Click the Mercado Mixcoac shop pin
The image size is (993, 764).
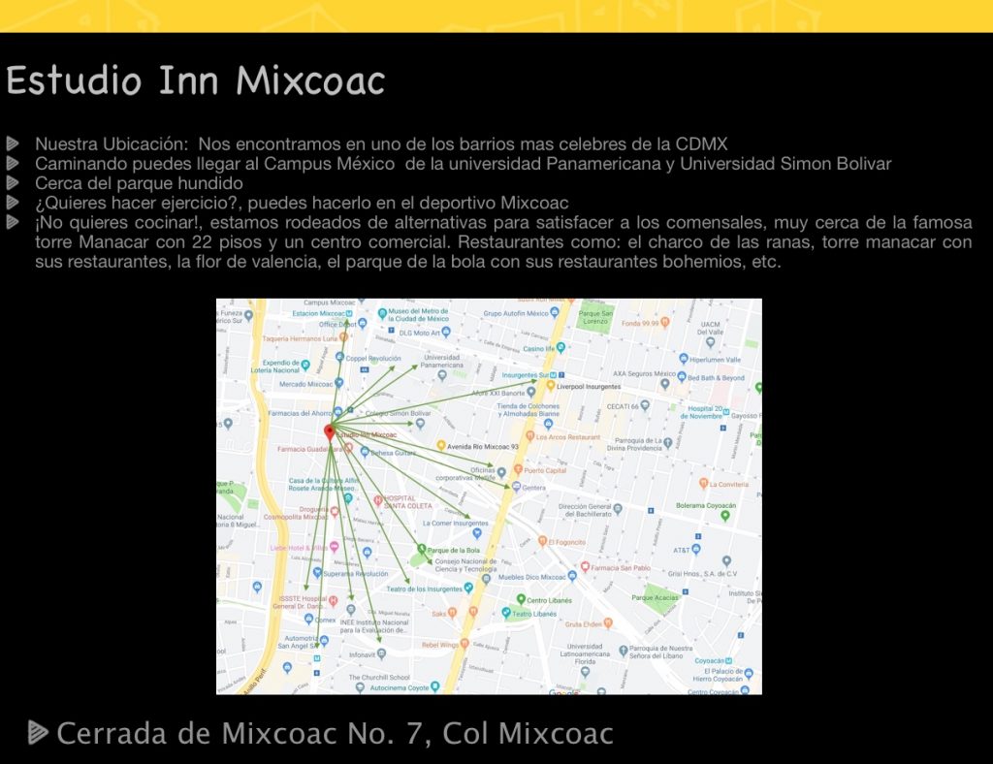point(338,383)
